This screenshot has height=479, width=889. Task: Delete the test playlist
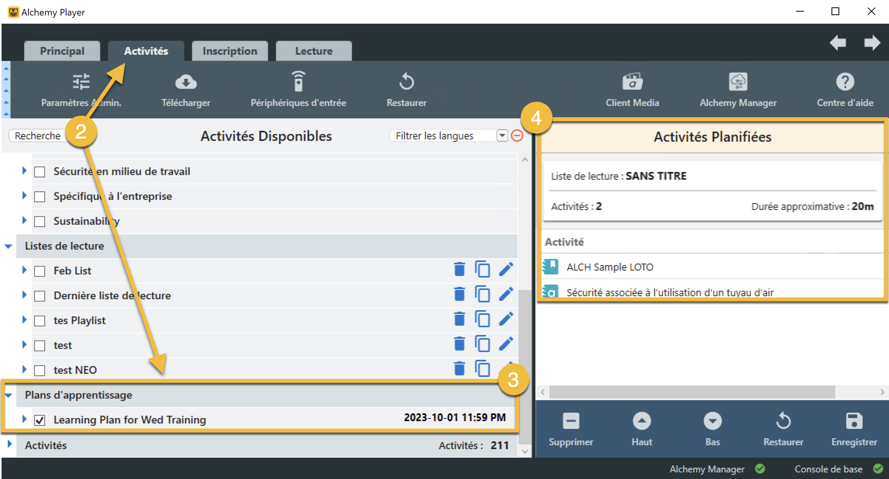coord(459,344)
